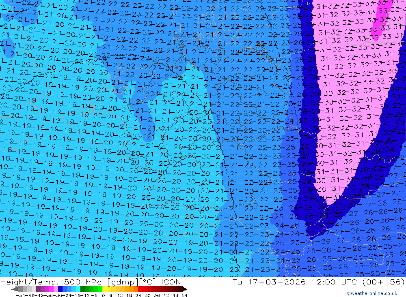Click the '544' height contour label
This screenshot has height=297, width=406.
click(100, 58)
